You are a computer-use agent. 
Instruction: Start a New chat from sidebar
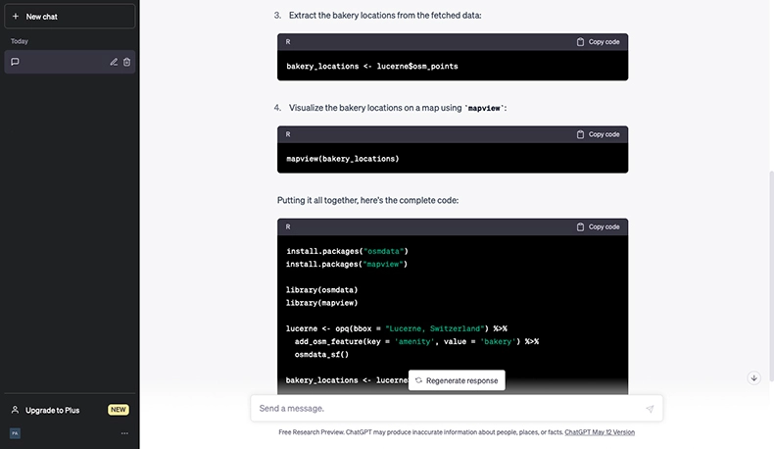pos(41,17)
